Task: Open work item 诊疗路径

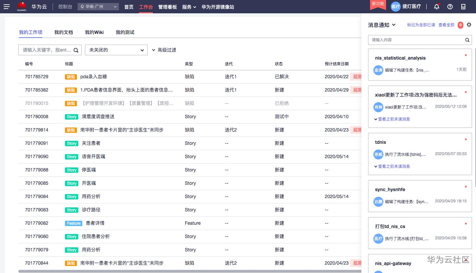Action: 91,210
